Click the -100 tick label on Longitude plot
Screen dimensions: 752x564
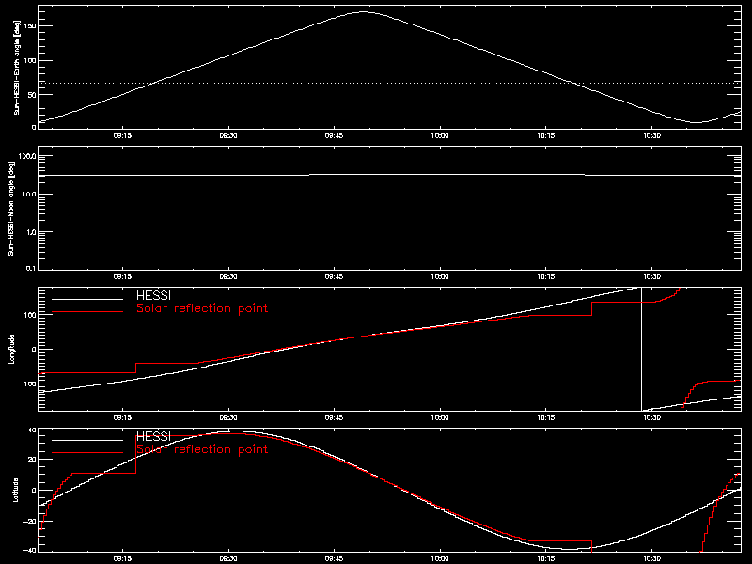pos(28,384)
